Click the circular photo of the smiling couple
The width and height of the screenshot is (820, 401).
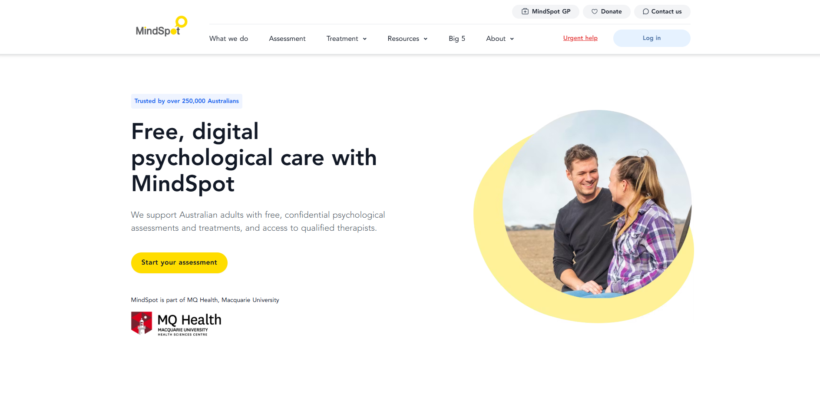pos(597,204)
